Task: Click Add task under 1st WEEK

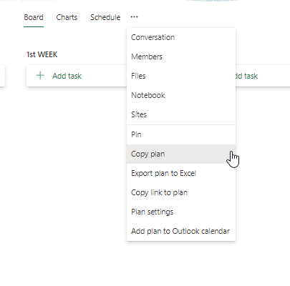Action: 77,76
